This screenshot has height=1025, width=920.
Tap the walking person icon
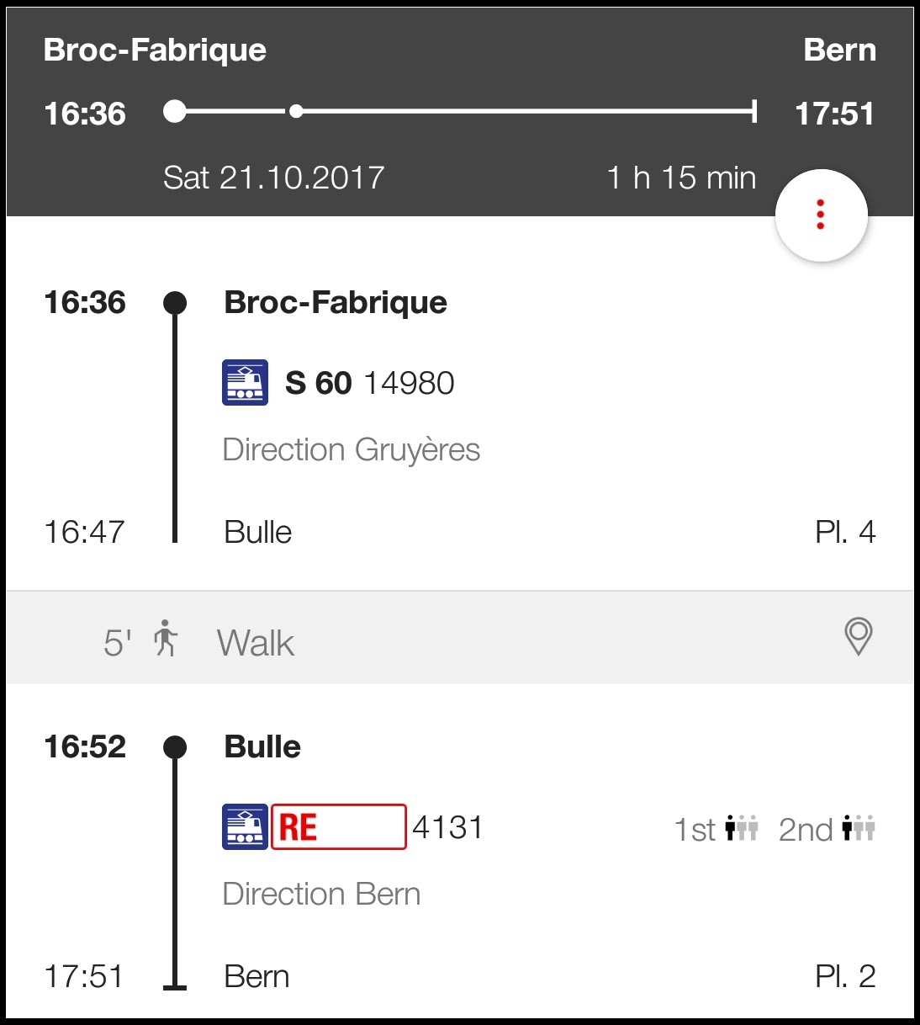[166, 639]
